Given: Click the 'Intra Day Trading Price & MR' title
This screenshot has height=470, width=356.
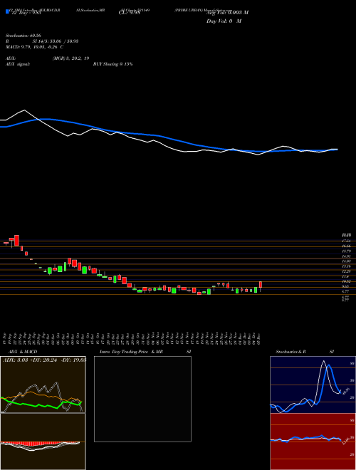Looking at the screenshot, I should (x=132, y=352).
